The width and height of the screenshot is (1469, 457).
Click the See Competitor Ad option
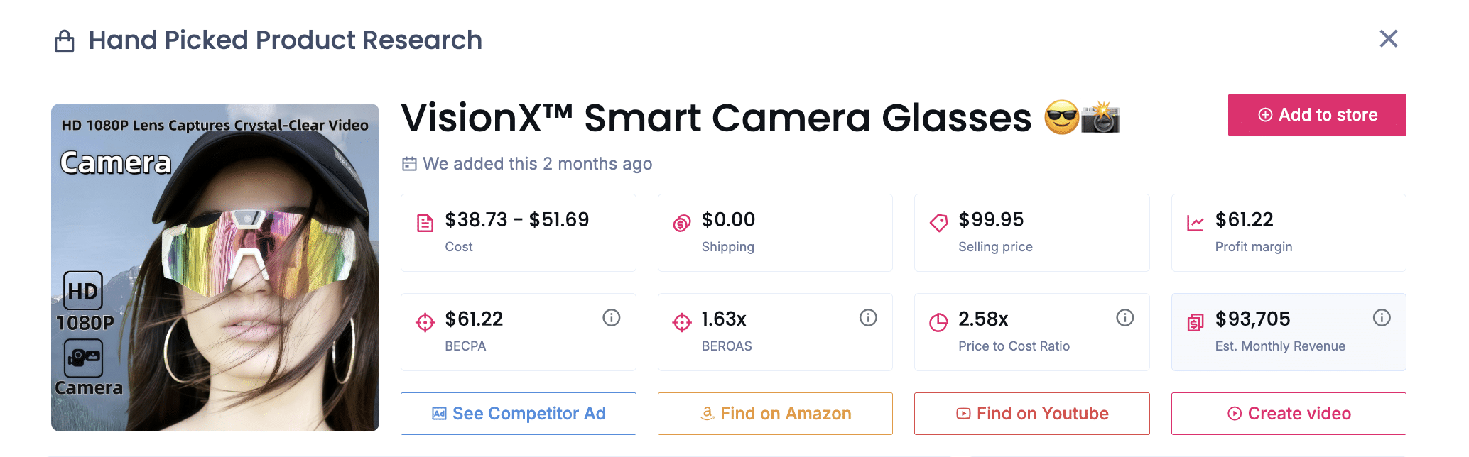(x=518, y=413)
